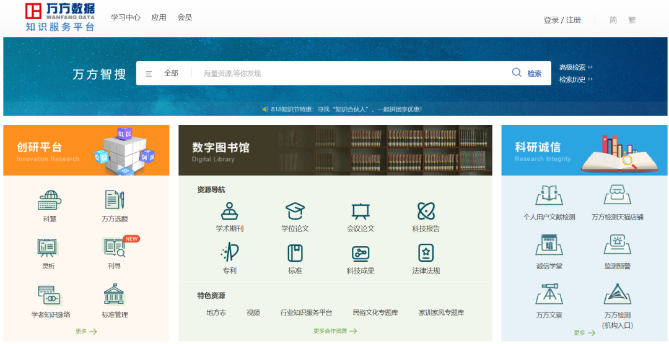Click 登录 / 注册 link

click(562, 20)
